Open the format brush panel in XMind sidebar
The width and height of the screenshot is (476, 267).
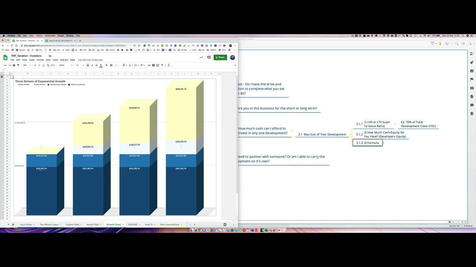click(x=472, y=63)
